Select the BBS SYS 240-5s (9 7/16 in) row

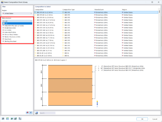[96, 45]
